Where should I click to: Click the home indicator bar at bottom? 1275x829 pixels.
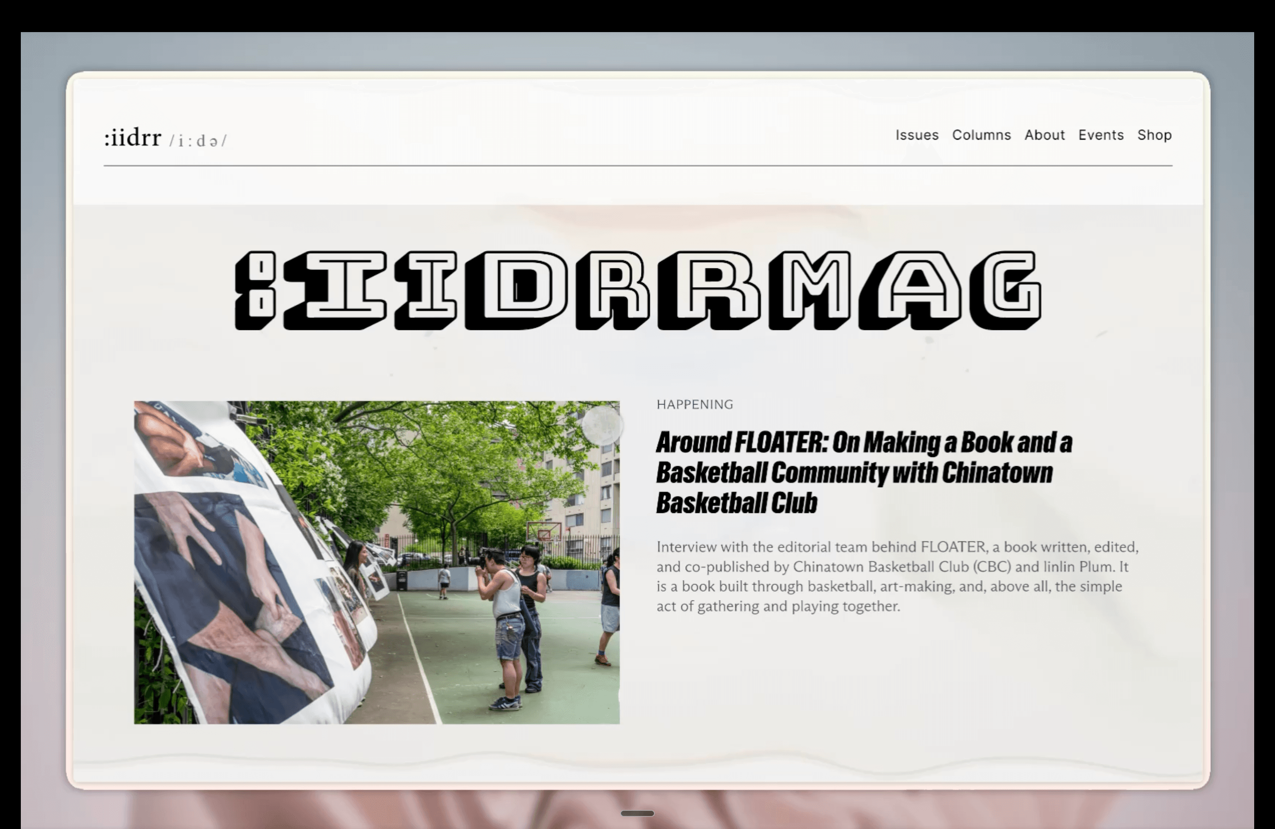coord(637,813)
